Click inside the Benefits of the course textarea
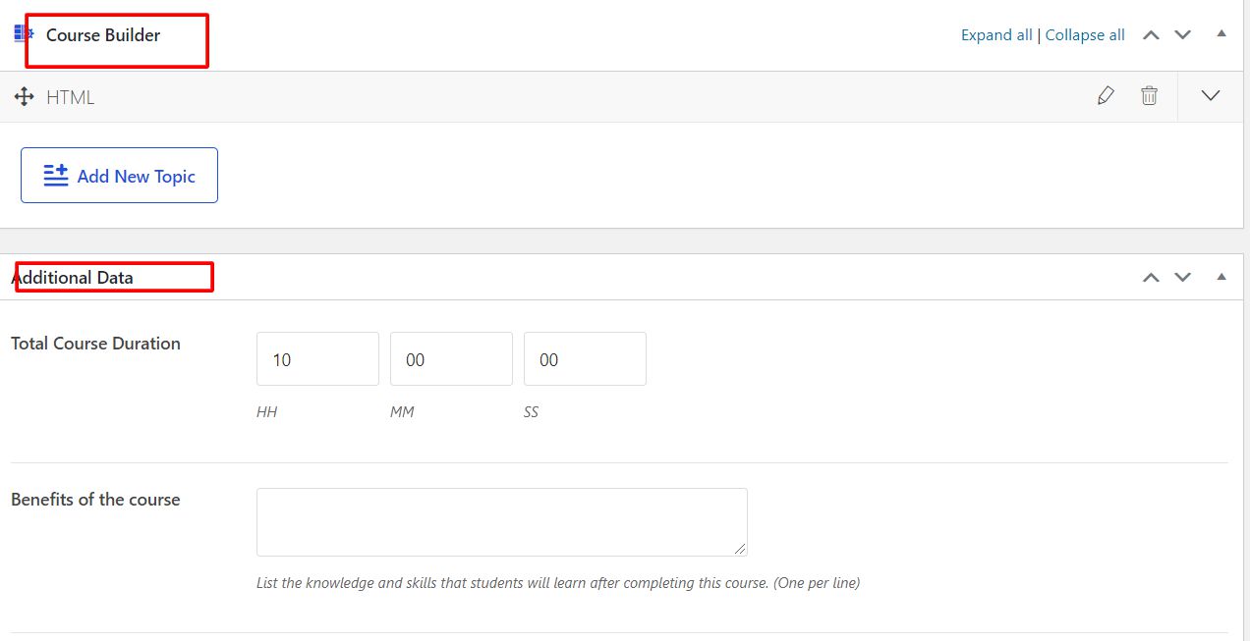The width and height of the screenshot is (1250, 641). pos(501,522)
